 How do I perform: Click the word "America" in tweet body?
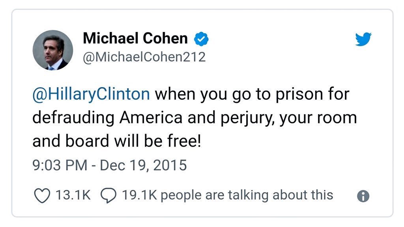click(151, 117)
